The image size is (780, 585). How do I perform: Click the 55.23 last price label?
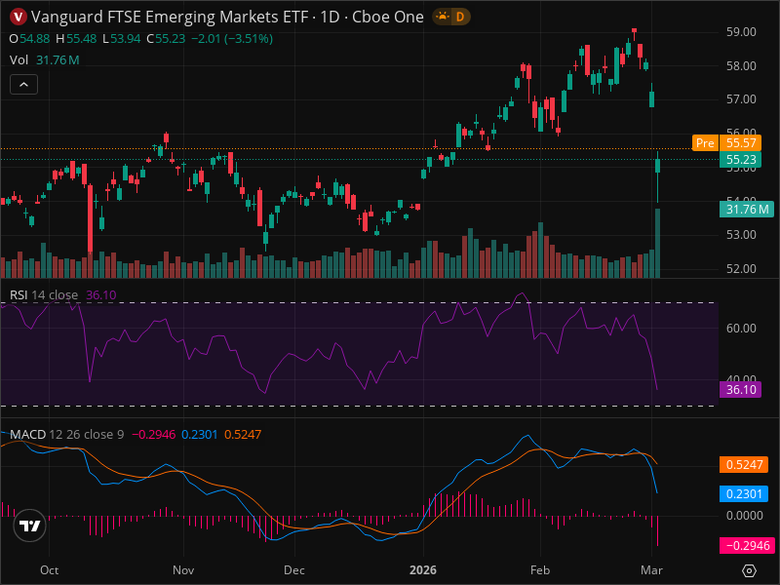(740, 160)
